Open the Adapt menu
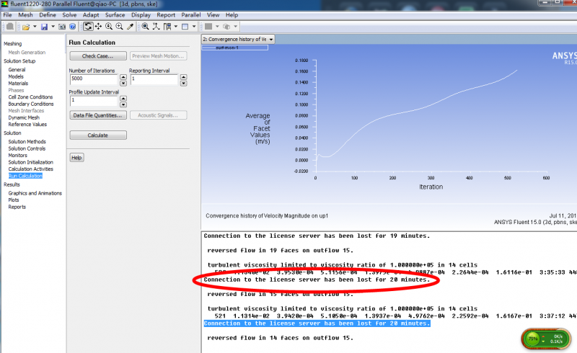The image size is (577, 353). coord(91,15)
